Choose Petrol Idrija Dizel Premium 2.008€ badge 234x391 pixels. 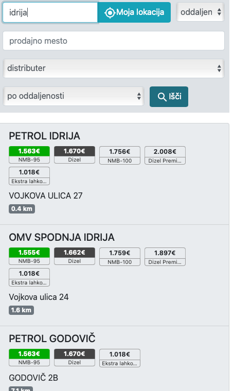pyautogui.click(x=165, y=155)
